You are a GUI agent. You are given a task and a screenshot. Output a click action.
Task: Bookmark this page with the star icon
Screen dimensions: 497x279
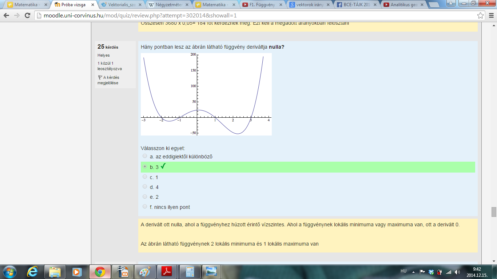point(481,16)
